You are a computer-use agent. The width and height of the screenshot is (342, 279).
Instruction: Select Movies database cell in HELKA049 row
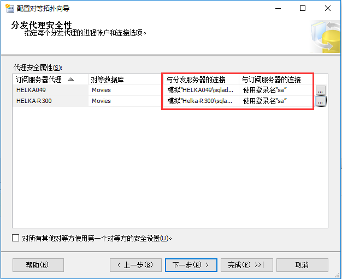126,90
